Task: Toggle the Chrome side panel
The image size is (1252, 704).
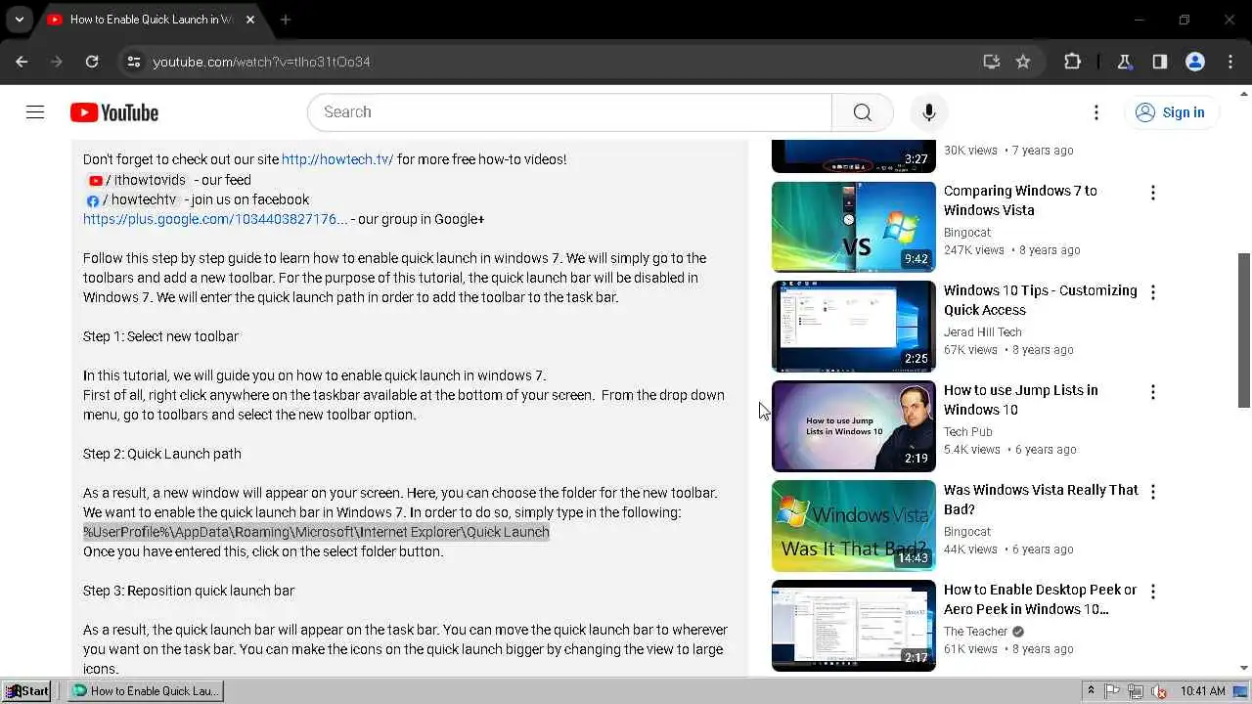Action: coord(1160,62)
